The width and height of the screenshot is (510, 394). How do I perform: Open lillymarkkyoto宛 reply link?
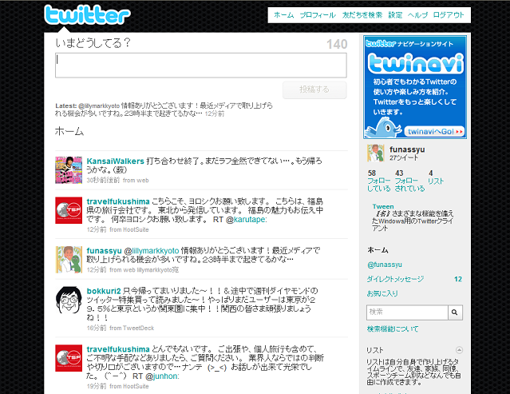[x=158, y=270]
